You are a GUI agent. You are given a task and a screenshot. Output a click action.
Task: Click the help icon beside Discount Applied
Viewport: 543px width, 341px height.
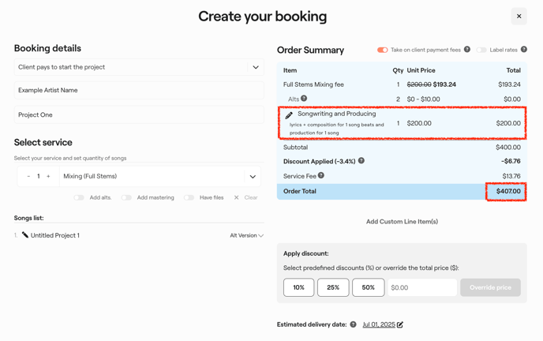361,161
